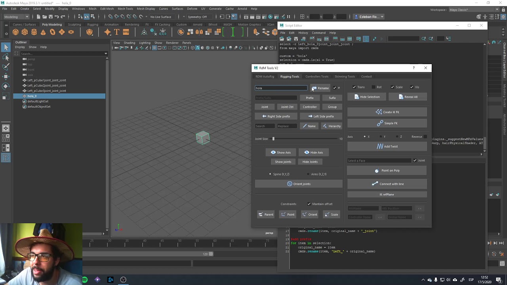The width and height of the screenshot is (507, 285).
Task: Open a scene with the folder icon
Action: 44,17
